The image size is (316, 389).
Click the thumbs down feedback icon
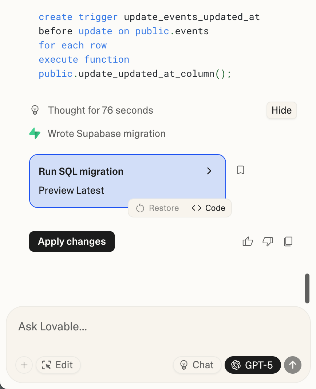pyautogui.click(x=268, y=241)
